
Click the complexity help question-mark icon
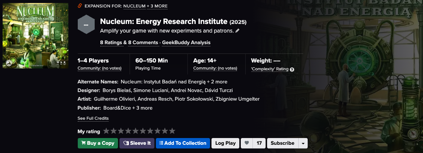(292, 69)
